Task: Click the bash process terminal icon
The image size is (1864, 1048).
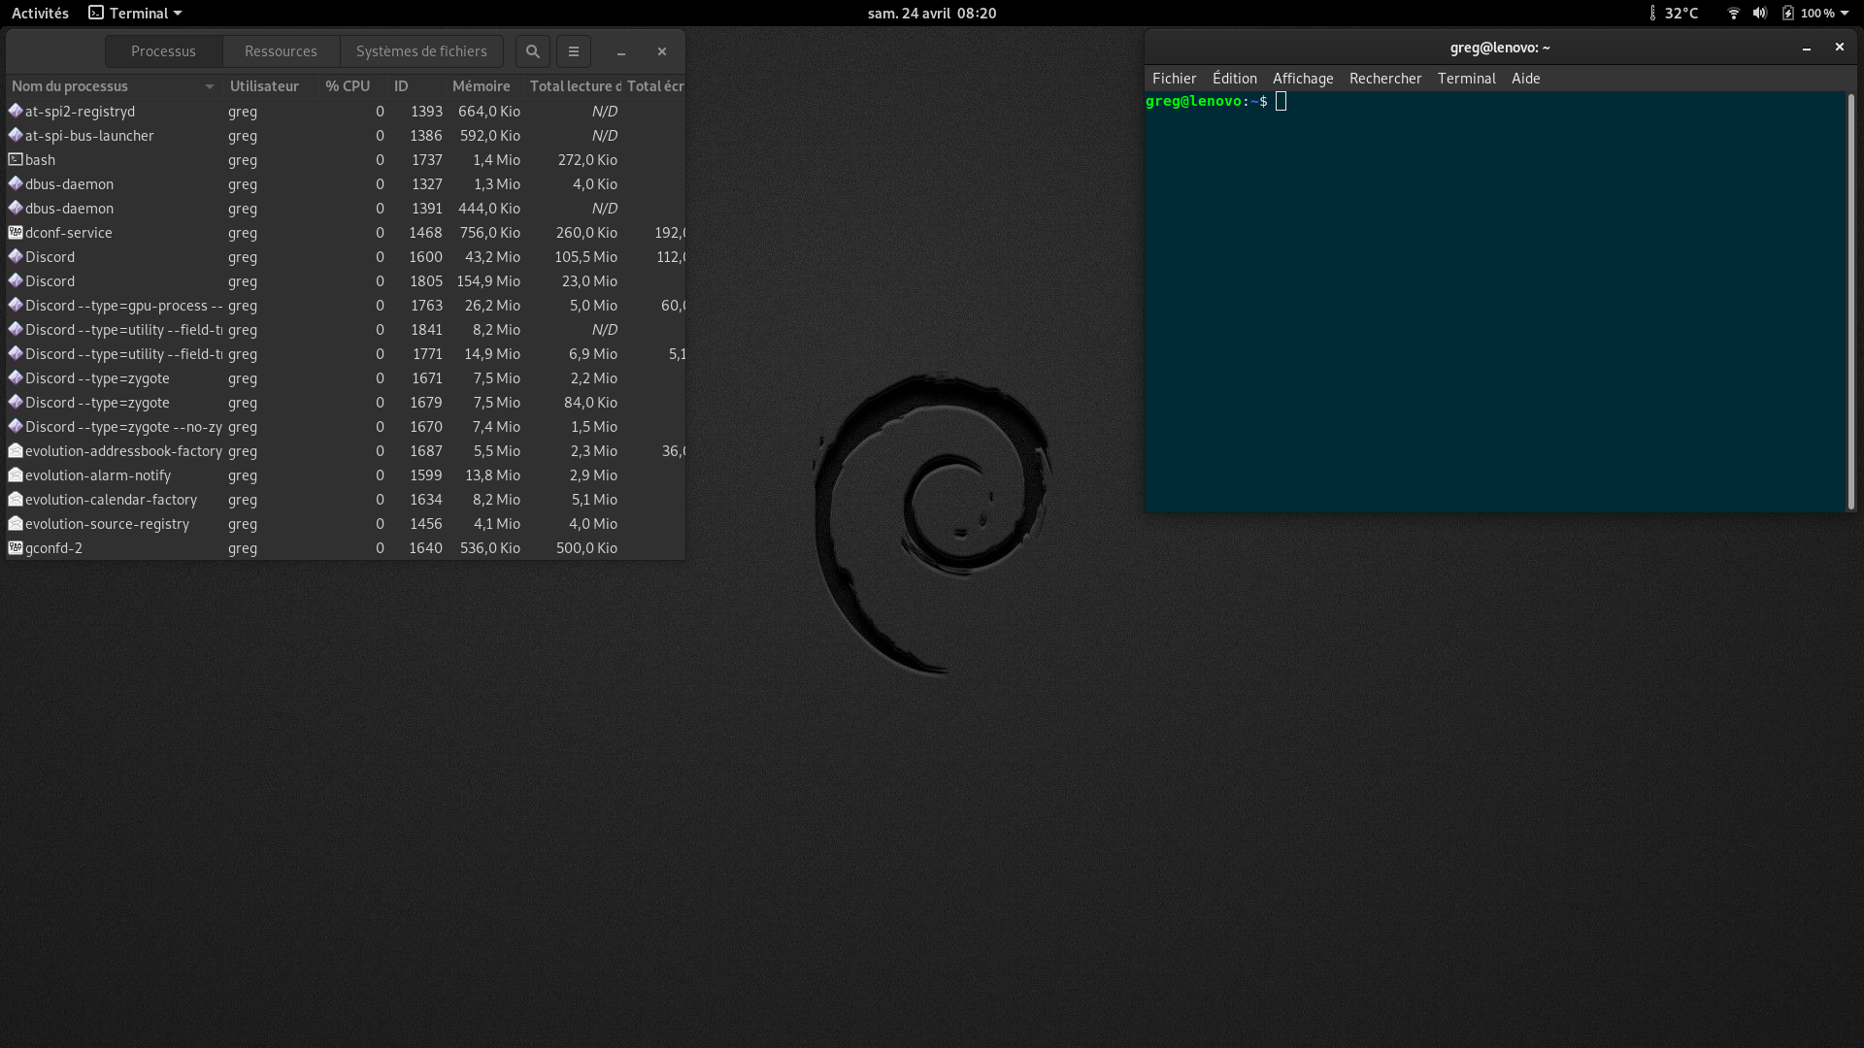Action: coord(16,159)
